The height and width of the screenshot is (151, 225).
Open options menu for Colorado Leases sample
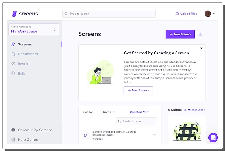[x=154, y=135]
